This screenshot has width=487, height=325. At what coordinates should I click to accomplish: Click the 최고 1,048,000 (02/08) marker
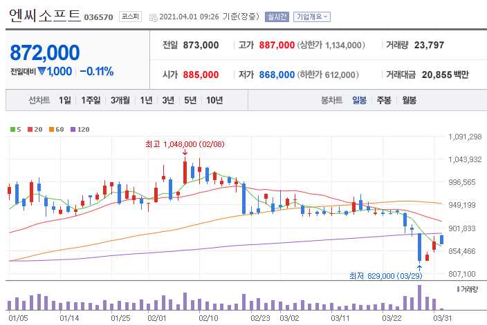(x=185, y=144)
